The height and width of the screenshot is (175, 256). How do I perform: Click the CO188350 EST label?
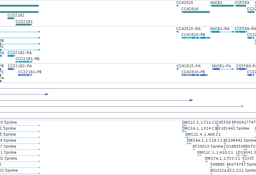[x=234, y=146]
